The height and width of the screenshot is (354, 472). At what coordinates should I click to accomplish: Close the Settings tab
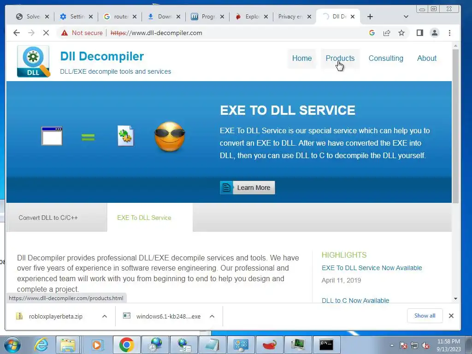point(91,17)
